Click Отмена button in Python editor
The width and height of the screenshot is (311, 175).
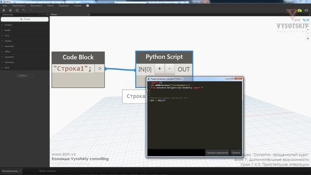click(x=236, y=153)
